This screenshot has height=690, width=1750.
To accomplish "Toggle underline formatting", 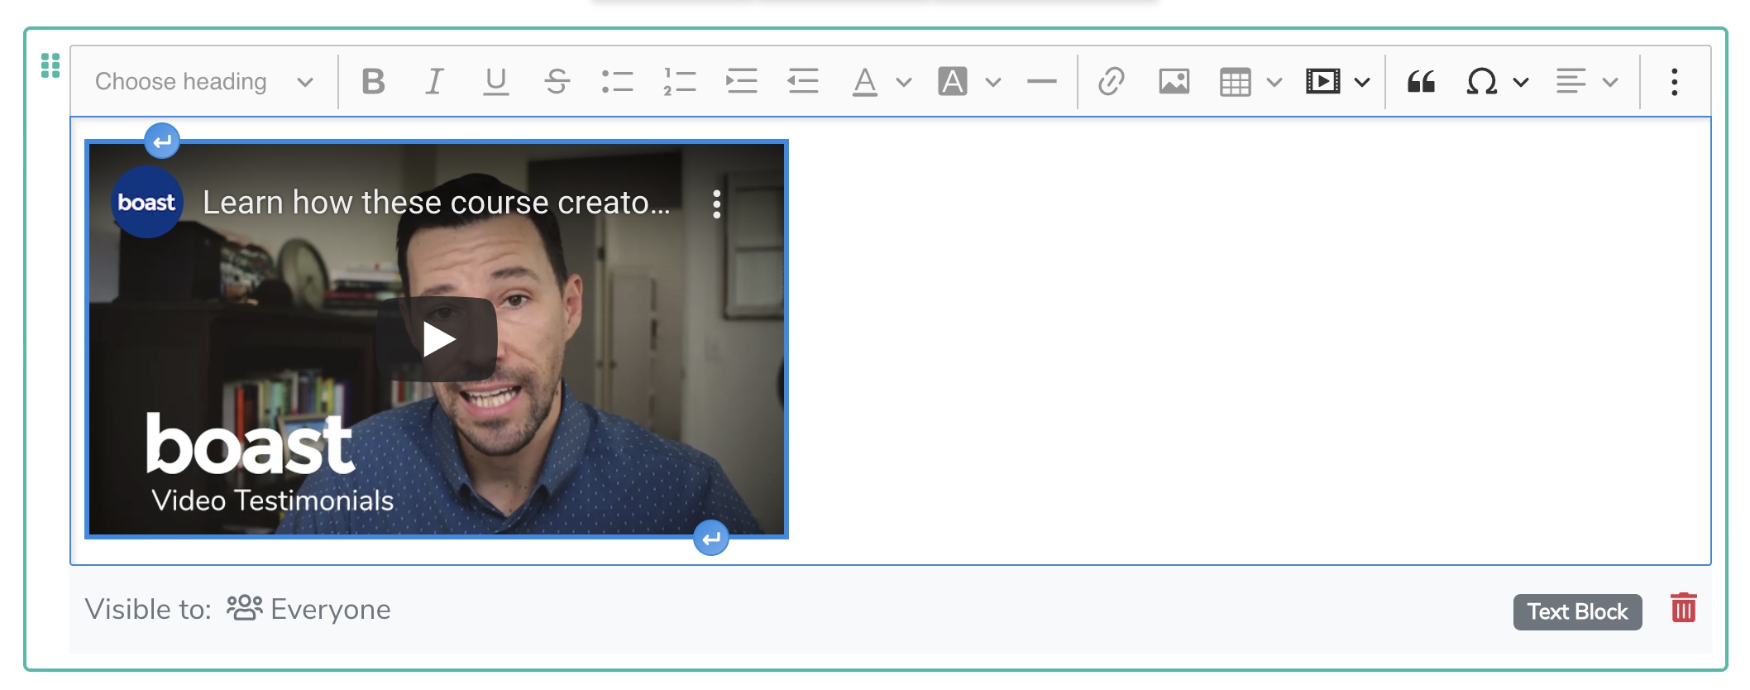I will (495, 82).
